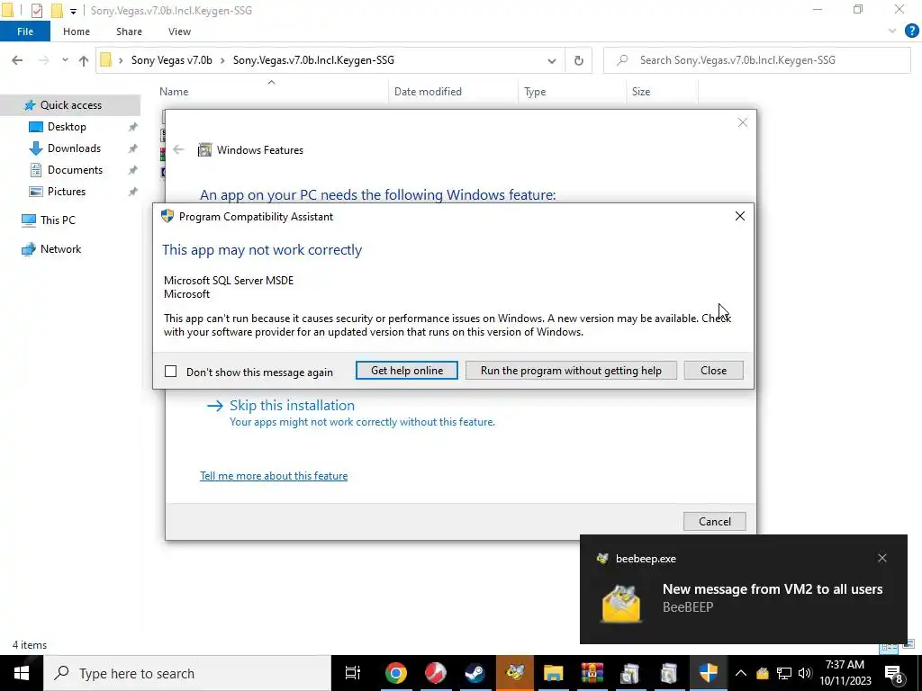Select 'Sony Vegas v7.0b' in the breadcrumb path
This screenshot has width=922, height=691.
pos(171,60)
